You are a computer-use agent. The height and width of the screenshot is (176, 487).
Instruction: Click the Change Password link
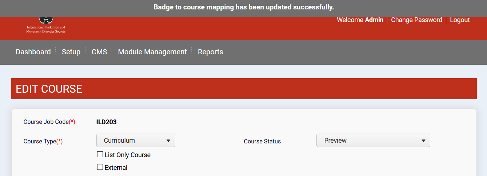click(416, 20)
